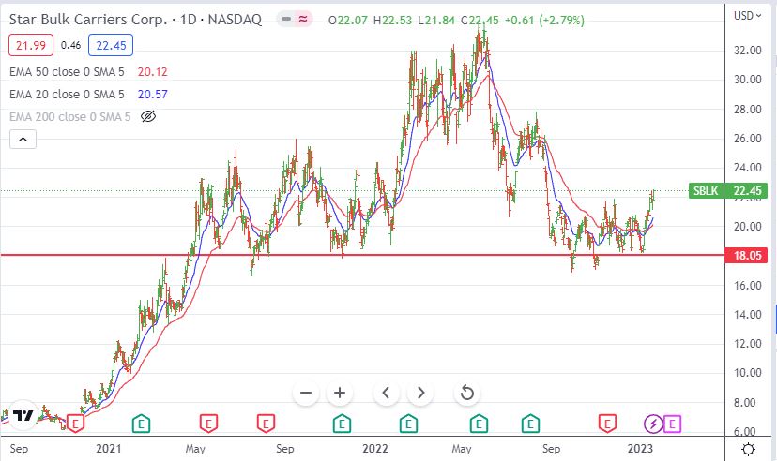Screen dimensions: 777x461
Task: Click the red earnings marker before 2023
Action: [607, 424]
